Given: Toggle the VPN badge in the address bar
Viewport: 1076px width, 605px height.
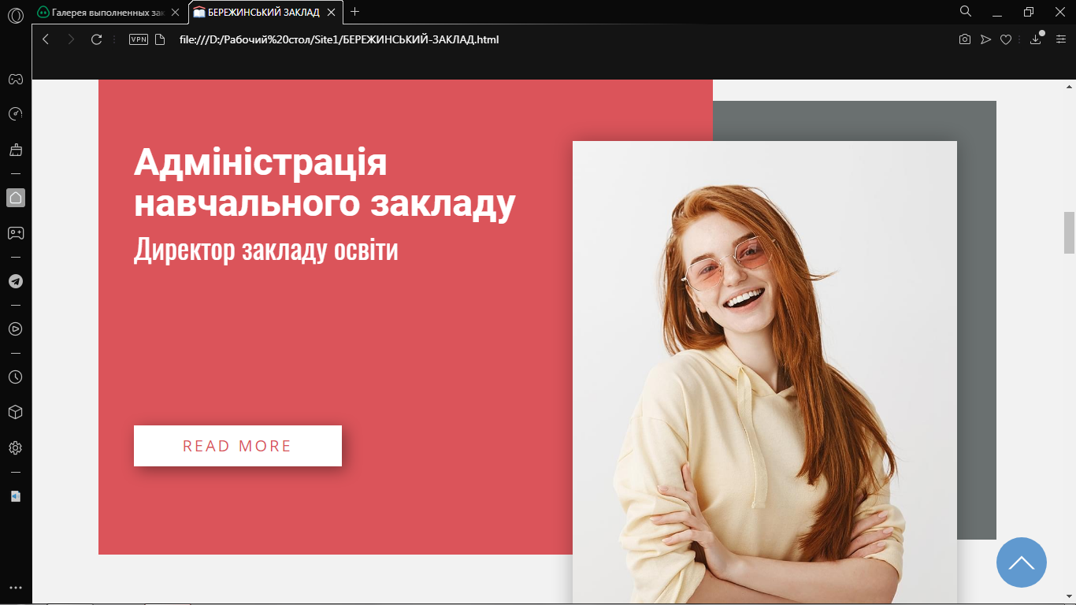Looking at the screenshot, I should pos(139,39).
